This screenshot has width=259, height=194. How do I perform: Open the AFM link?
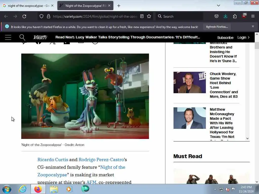[x=91, y=182]
